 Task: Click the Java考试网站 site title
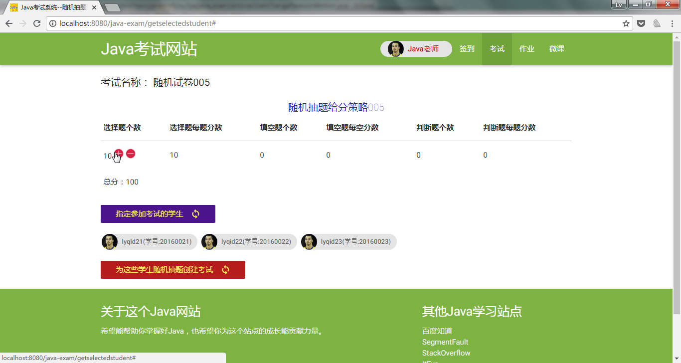(149, 49)
